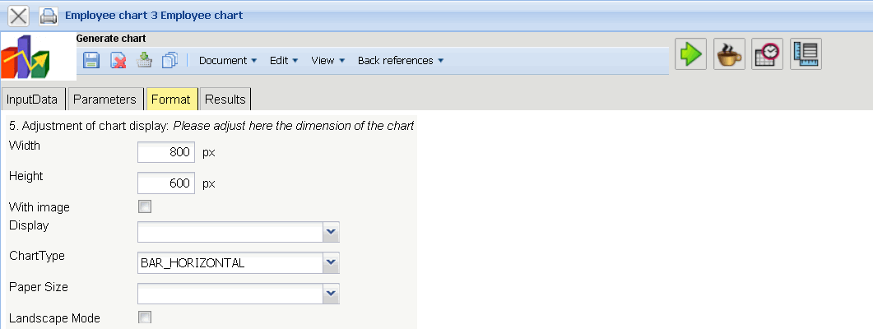Switch to the Results tab
Image resolution: width=873 pixels, height=329 pixels.
(225, 100)
